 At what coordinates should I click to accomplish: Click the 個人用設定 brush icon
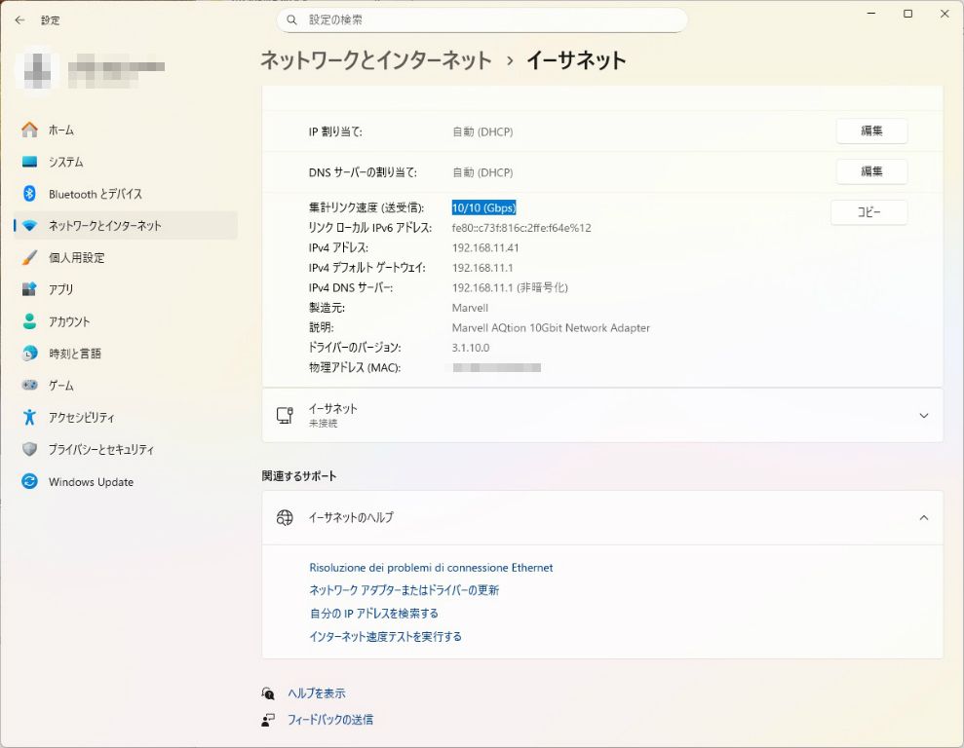pyautogui.click(x=29, y=257)
